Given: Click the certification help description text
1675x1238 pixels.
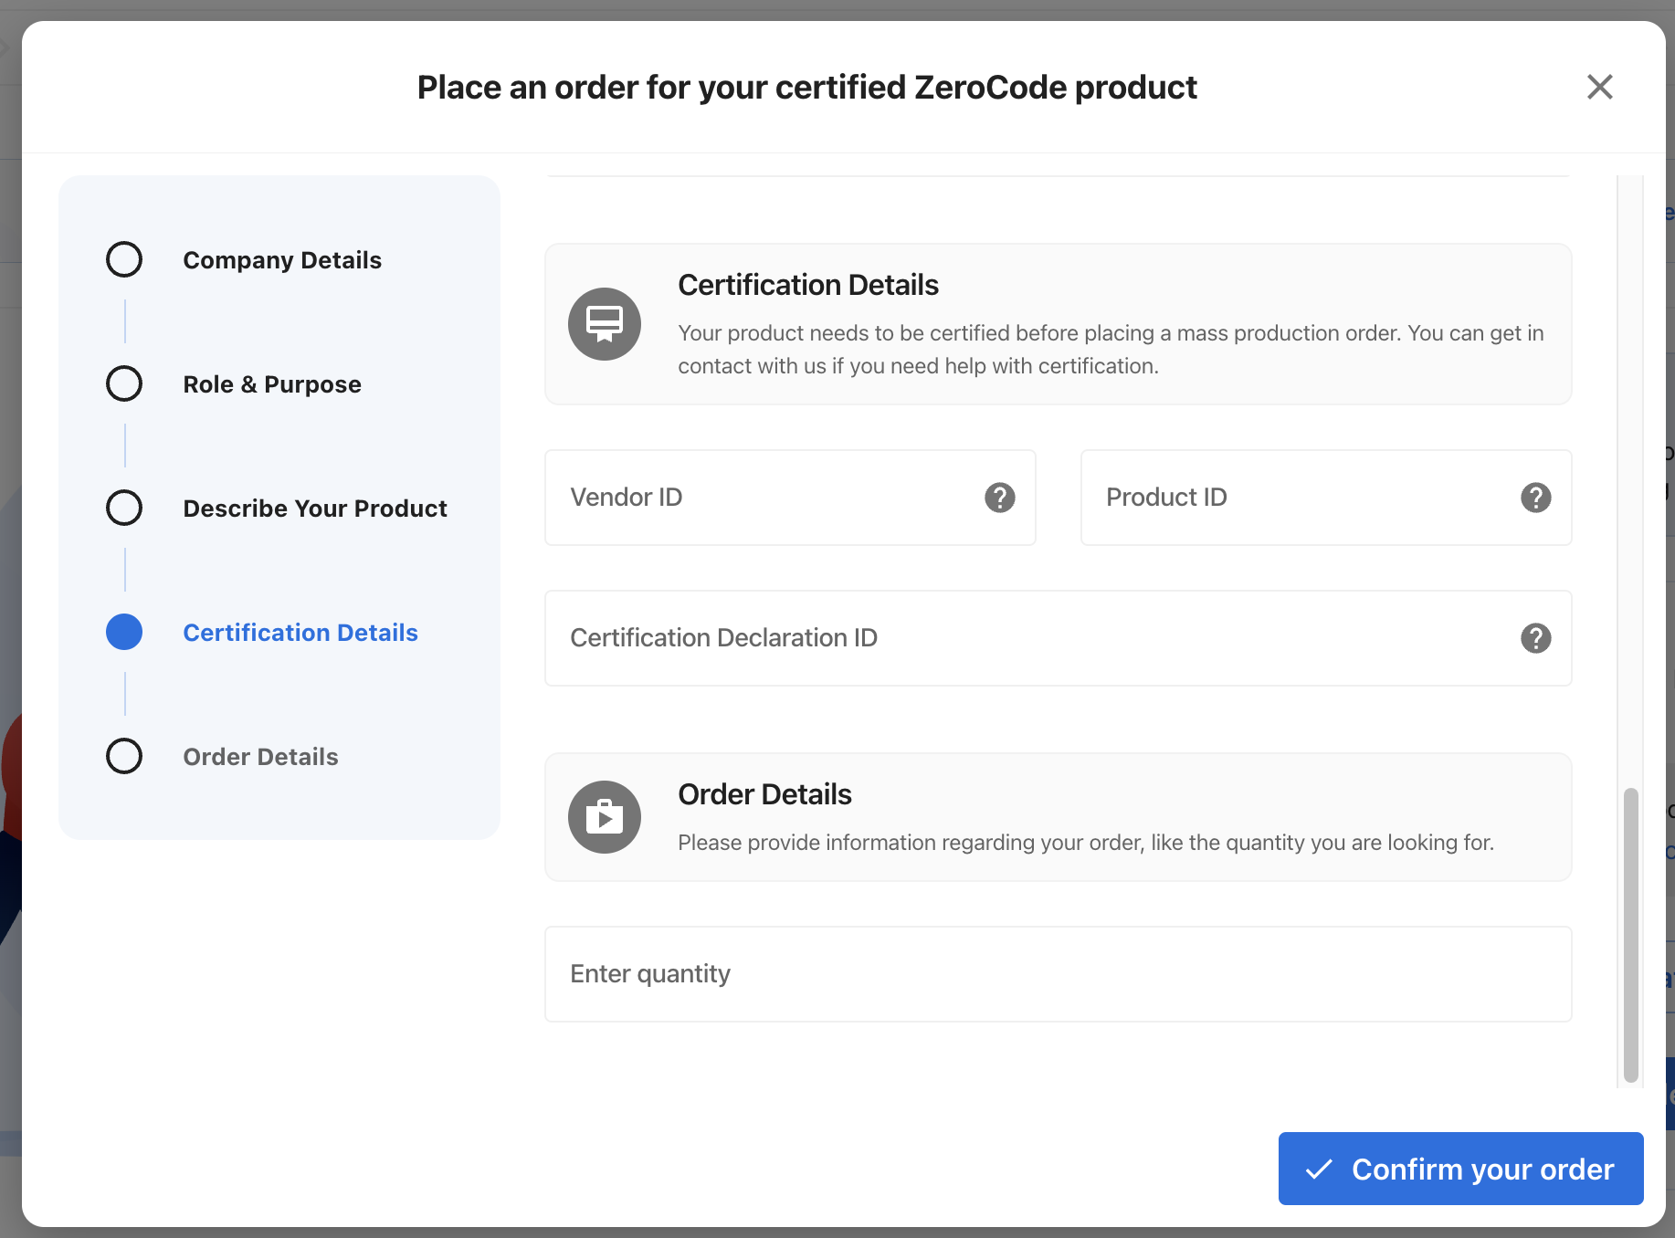Looking at the screenshot, I should coord(1111,350).
